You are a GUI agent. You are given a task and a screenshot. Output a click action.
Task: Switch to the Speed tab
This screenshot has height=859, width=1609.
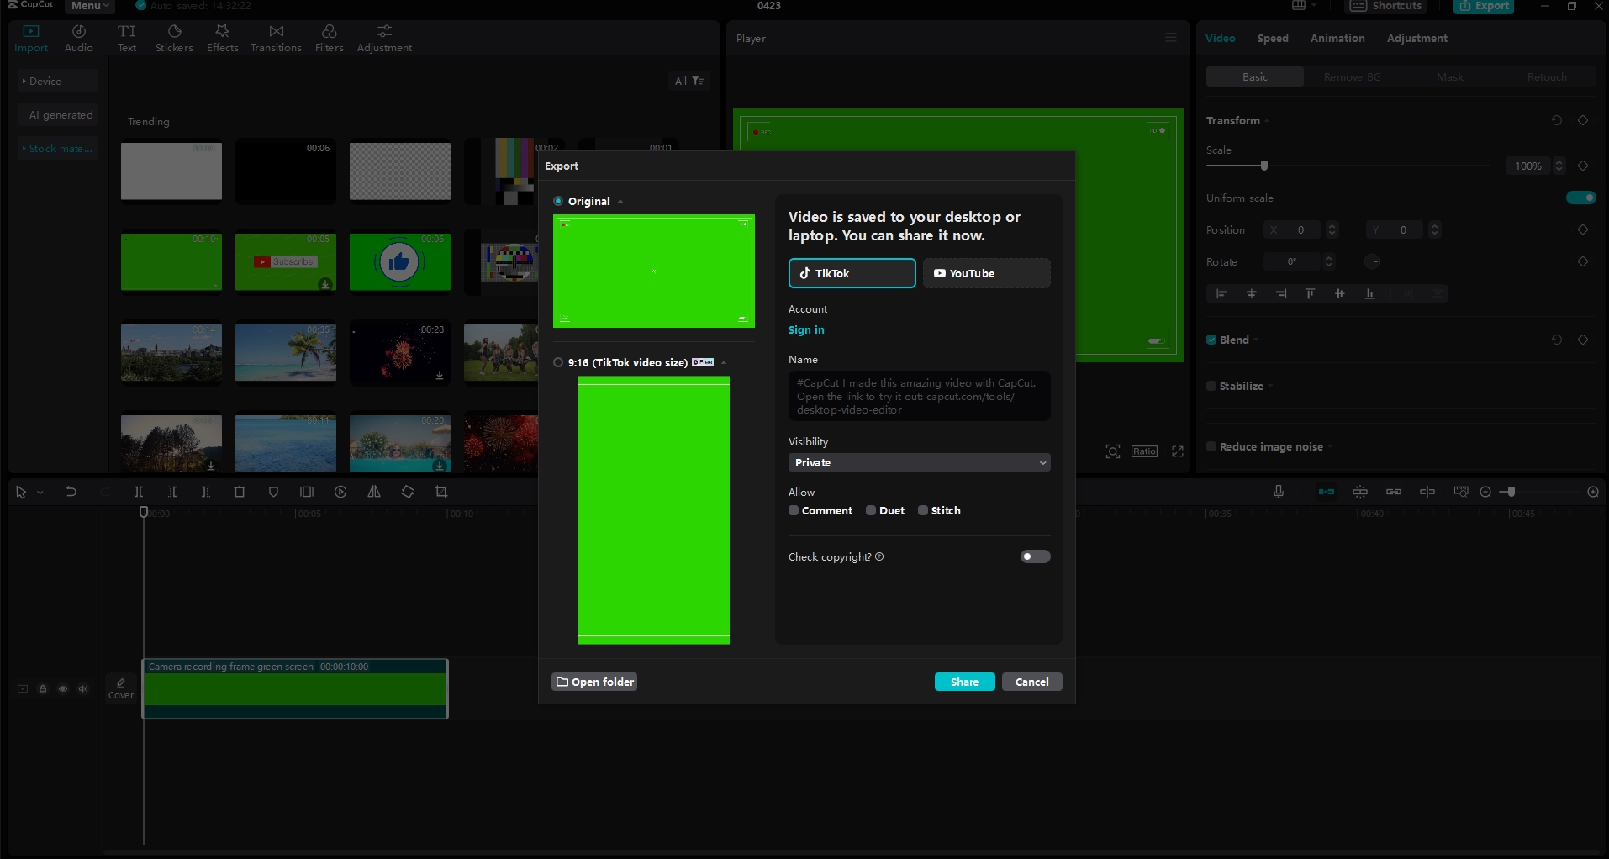pos(1271,38)
